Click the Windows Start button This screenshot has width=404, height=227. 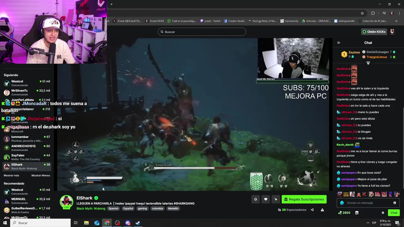(5, 223)
